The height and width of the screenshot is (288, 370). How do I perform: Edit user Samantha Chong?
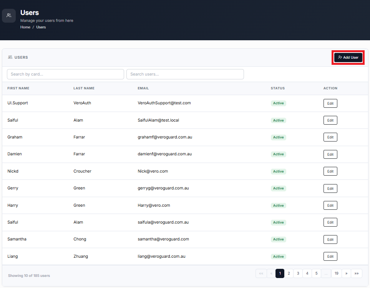click(330, 240)
